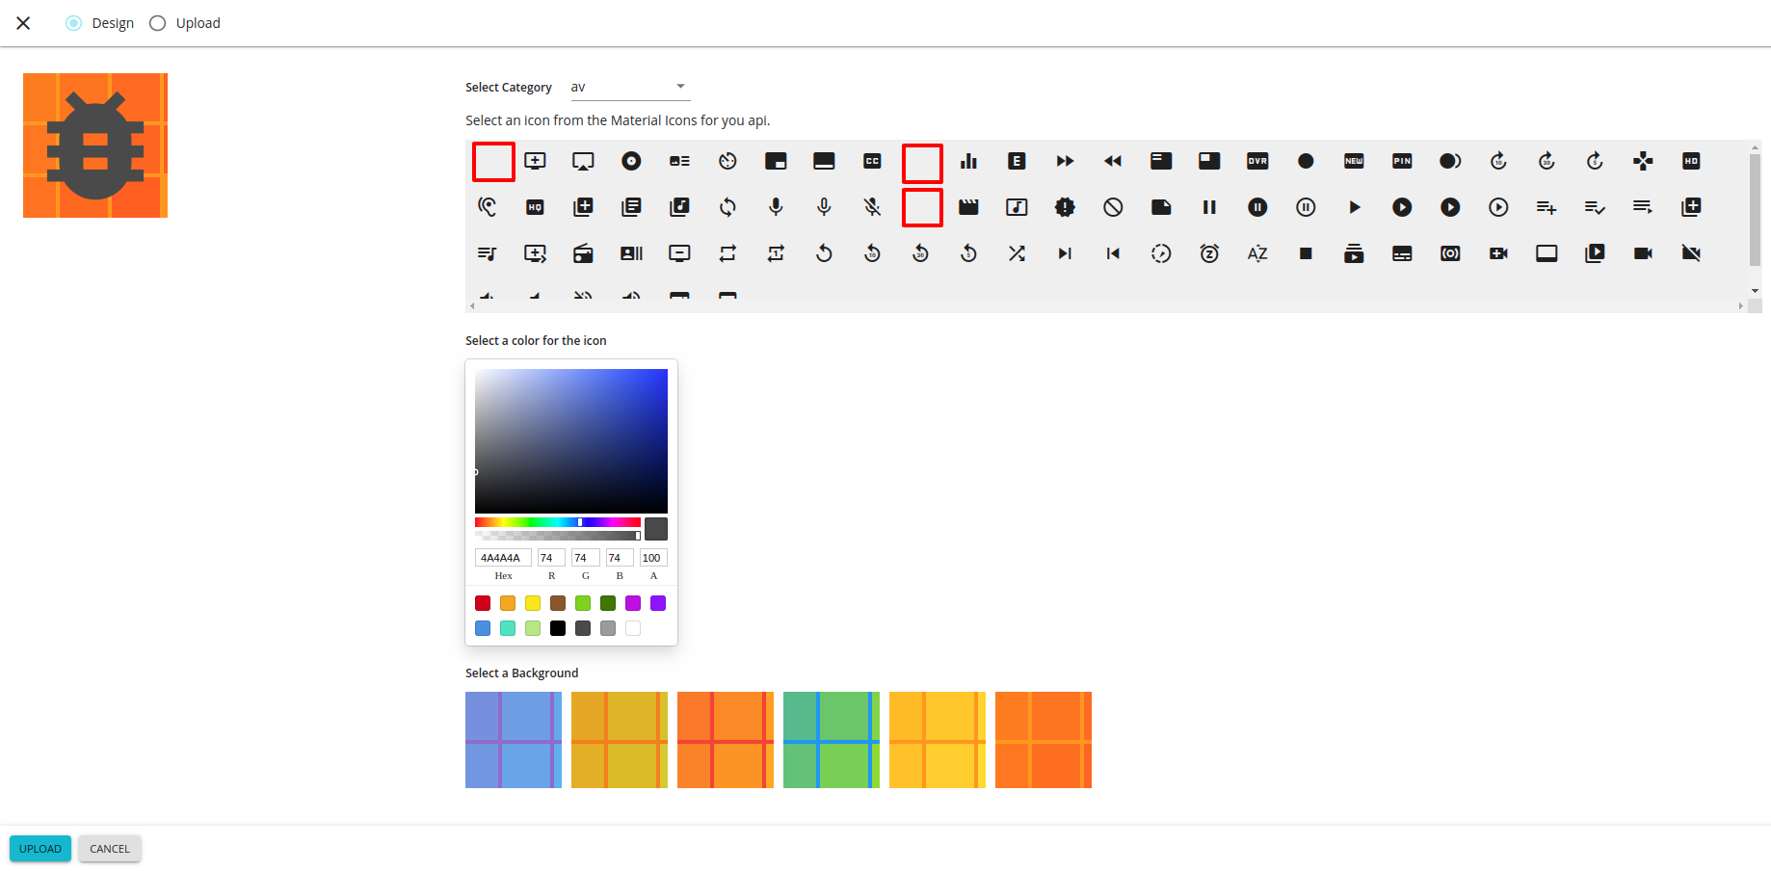Select the HD icon
The image size is (1771, 871).
[1691, 161]
